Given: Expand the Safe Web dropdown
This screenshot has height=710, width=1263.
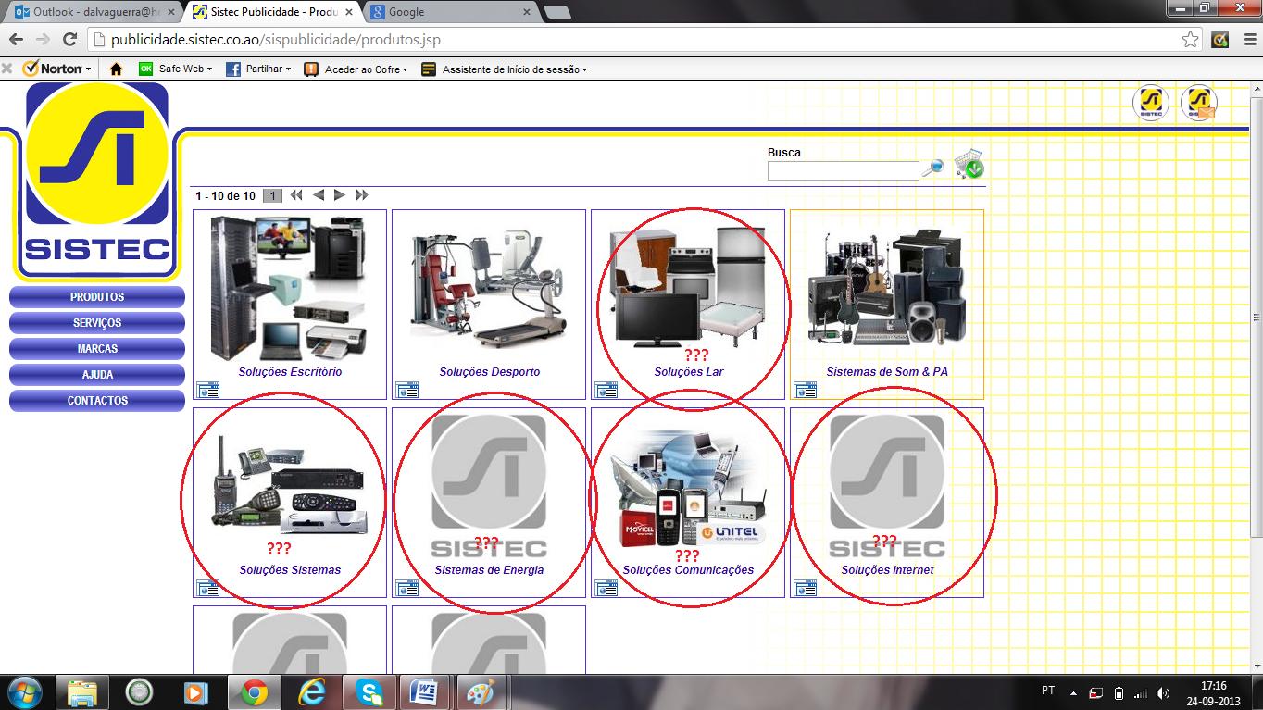Looking at the screenshot, I should [175, 69].
